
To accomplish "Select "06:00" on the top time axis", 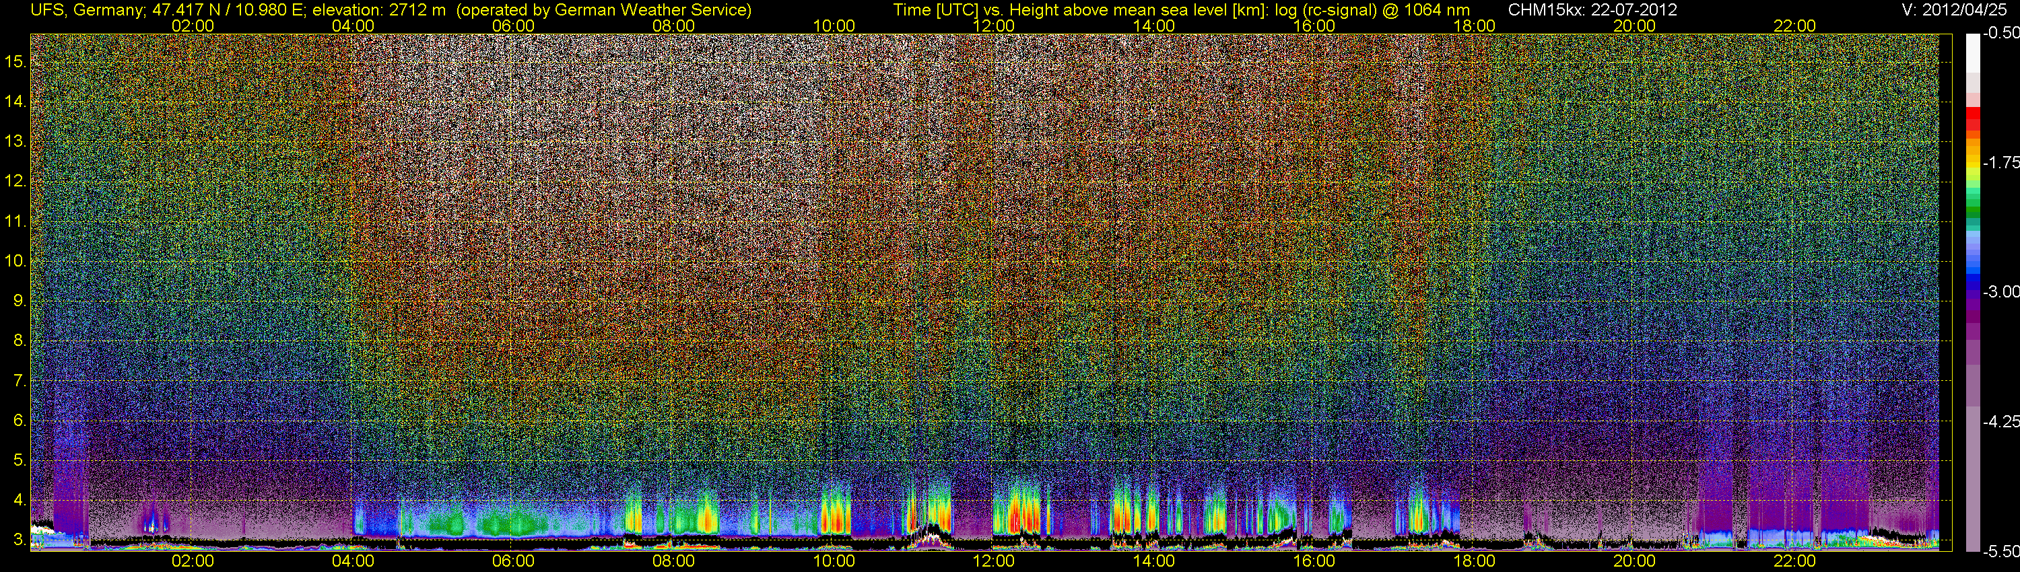I will 514,26.
